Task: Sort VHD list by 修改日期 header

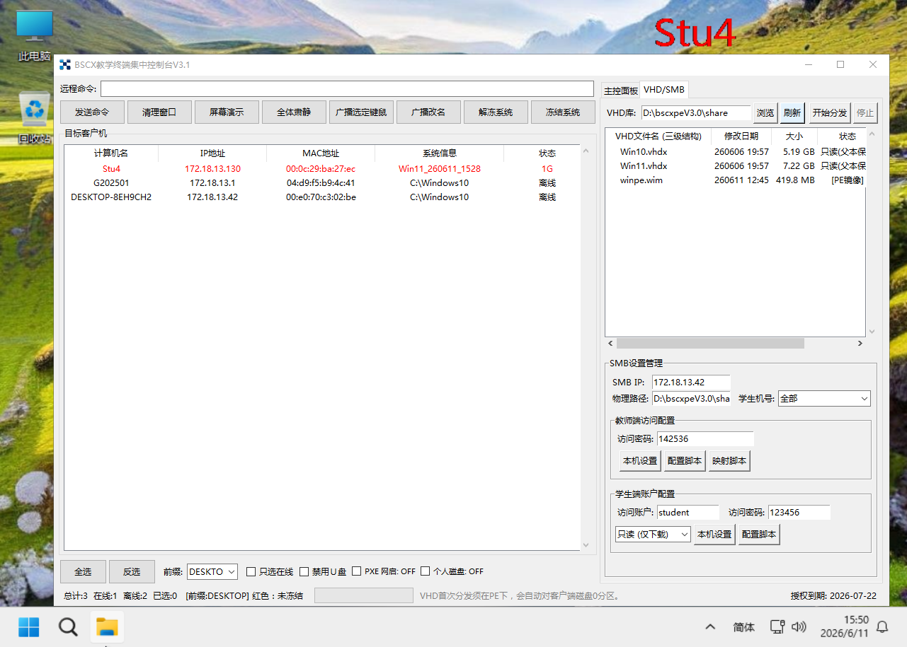Action: pos(741,136)
